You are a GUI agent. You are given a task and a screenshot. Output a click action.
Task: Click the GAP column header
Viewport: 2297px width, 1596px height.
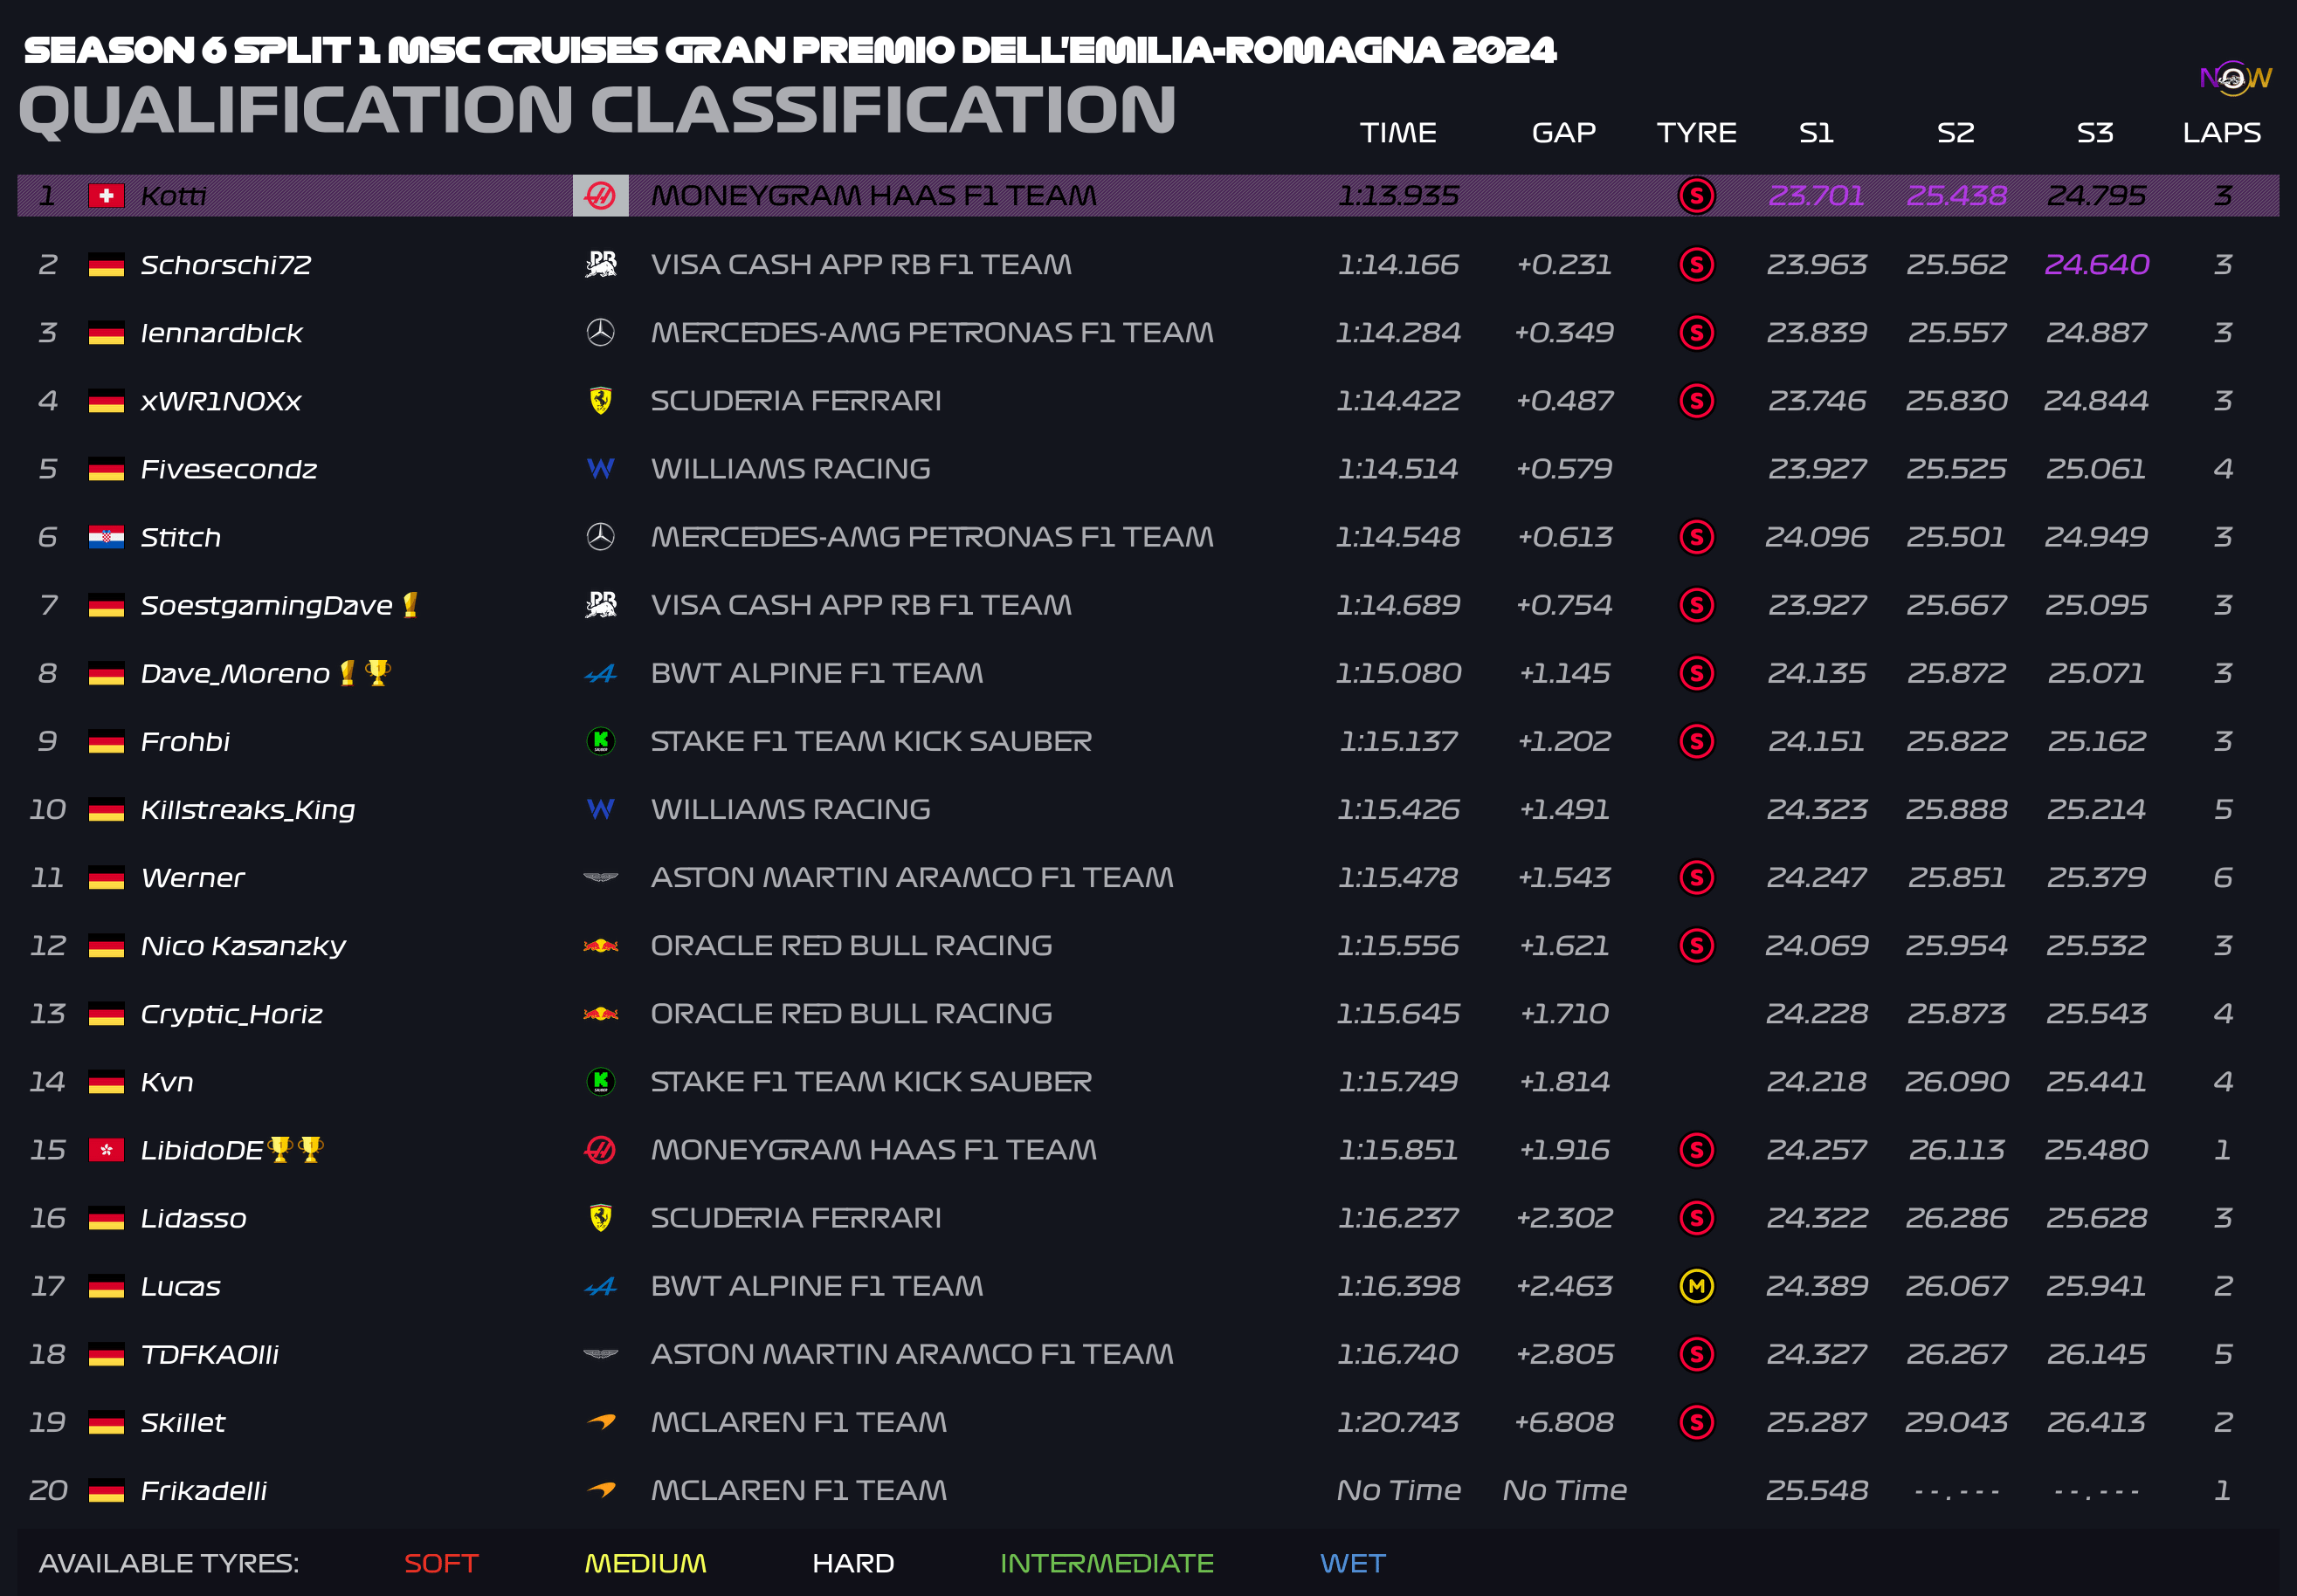point(1563,132)
